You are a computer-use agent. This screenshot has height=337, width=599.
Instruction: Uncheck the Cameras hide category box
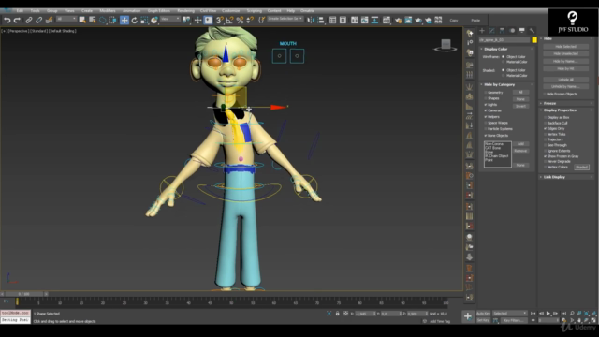[x=486, y=110]
